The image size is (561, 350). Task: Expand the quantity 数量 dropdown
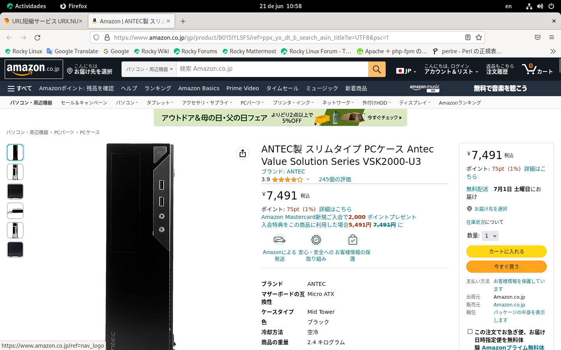click(490, 236)
